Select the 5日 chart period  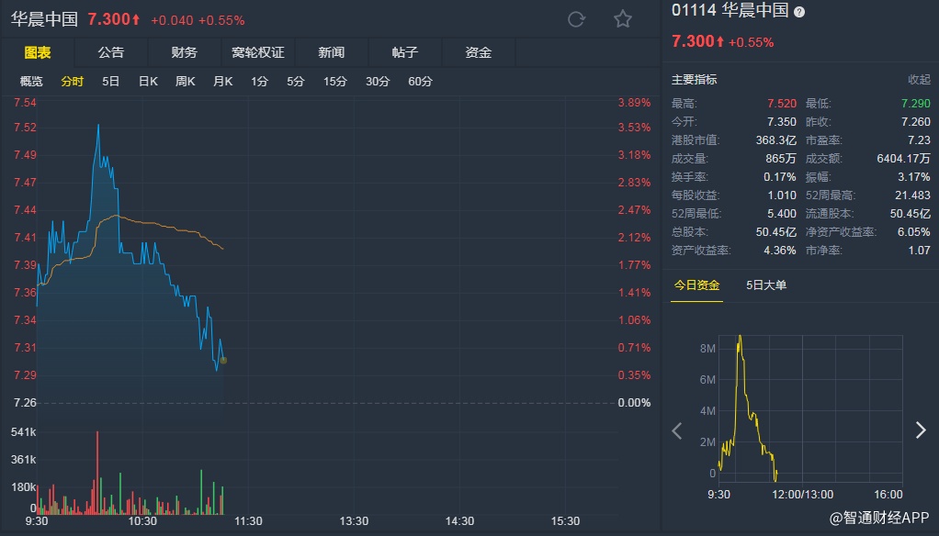[x=111, y=82]
